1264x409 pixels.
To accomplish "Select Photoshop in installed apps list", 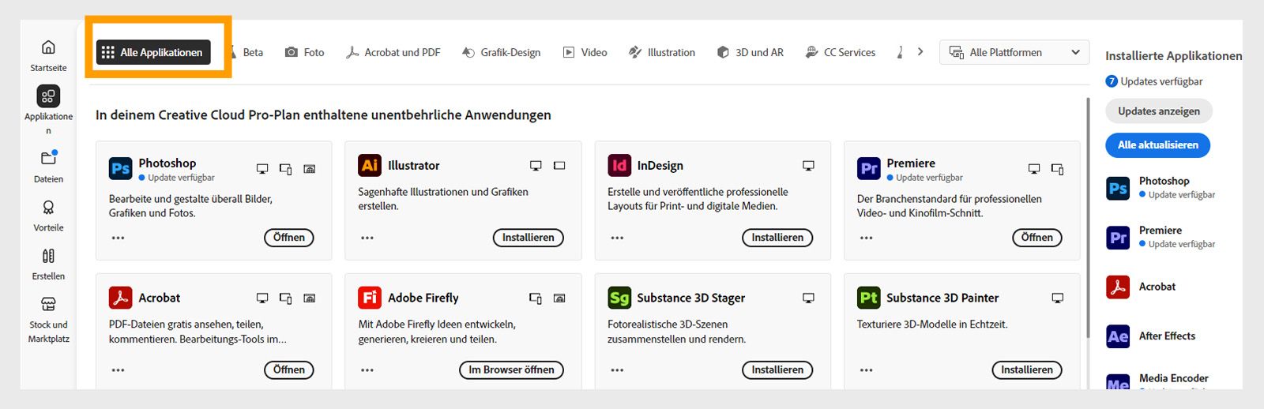I will 1161,188.
